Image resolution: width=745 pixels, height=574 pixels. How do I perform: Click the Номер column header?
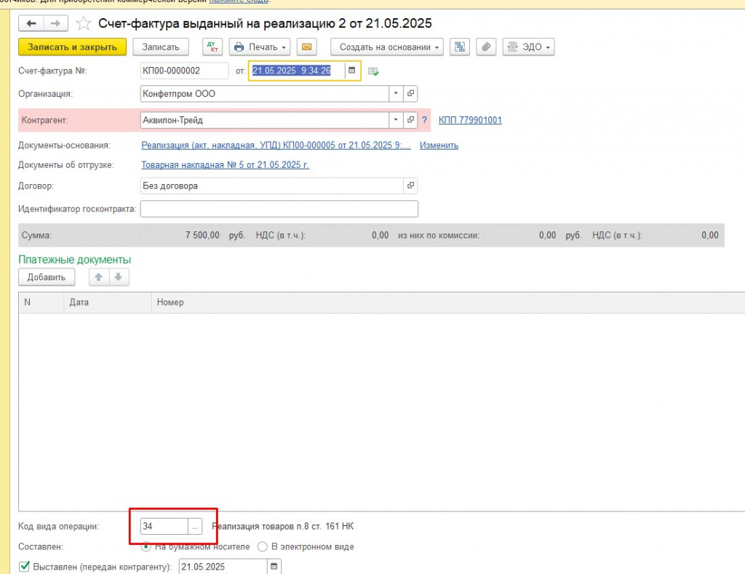click(447, 302)
